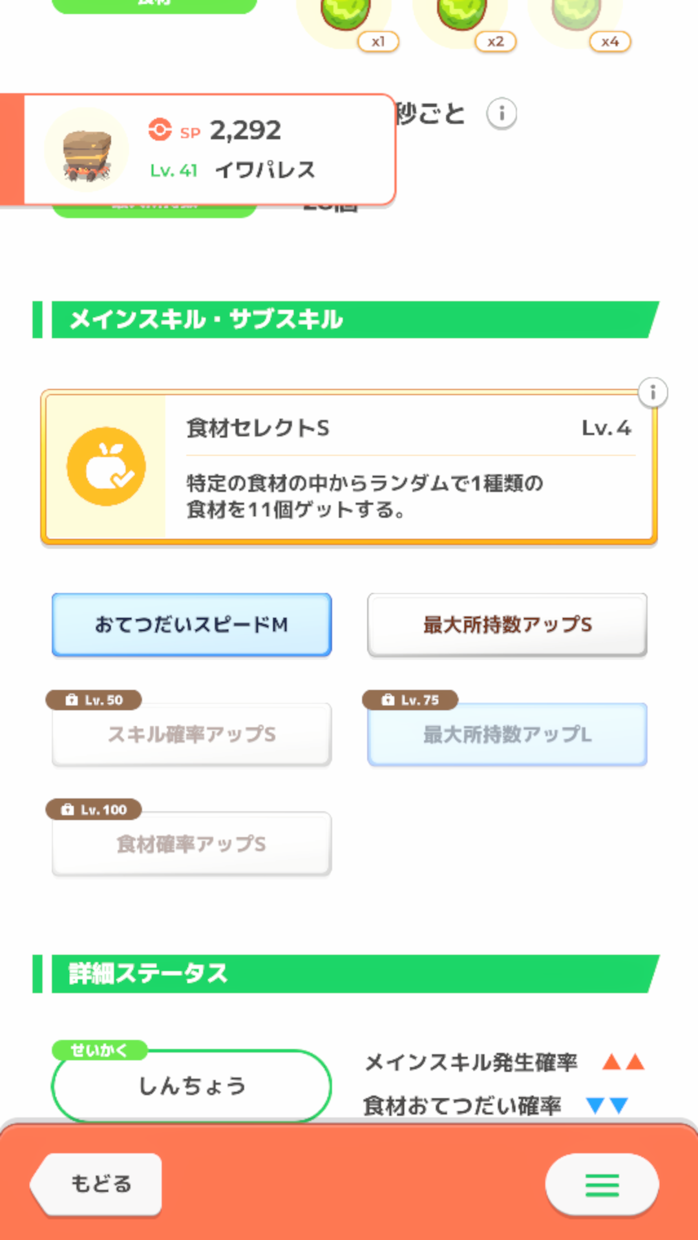Tap the 食材セレクトS main skill card
Image resolution: width=698 pixels, height=1240 pixels.
pyautogui.click(x=407, y=467)
